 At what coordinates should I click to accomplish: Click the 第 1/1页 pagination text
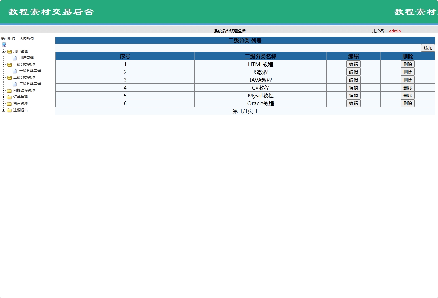click(x=243, y=112)
